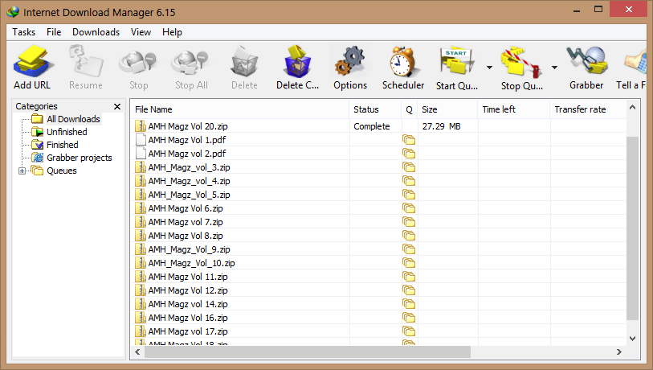Viewport: 653px width, 370px height.
Task: Select AMH_Magz_Vol_9.zip row
Action: click(379, 249)
